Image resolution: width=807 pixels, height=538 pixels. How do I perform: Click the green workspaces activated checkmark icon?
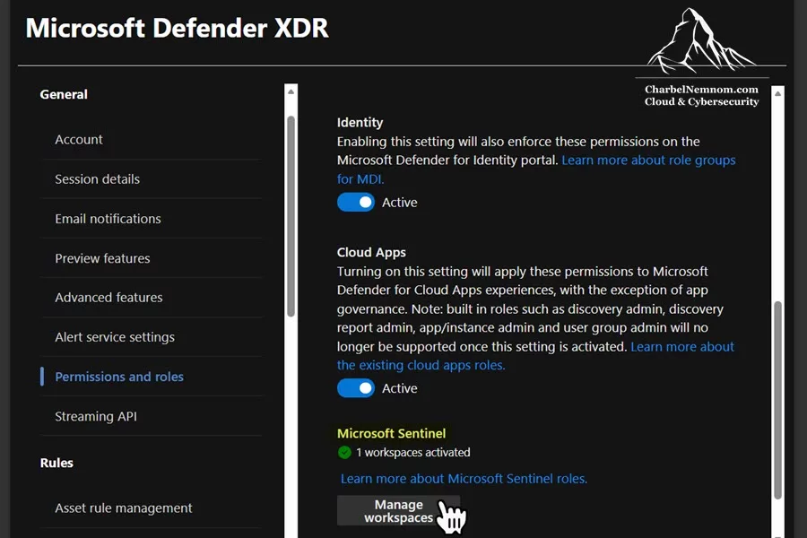[x=344, y=453]
